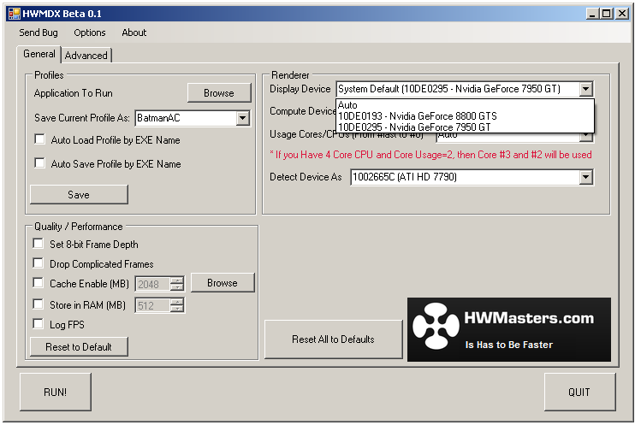Choose 10DE0295 - Nvidia GeForce 7950 GT entry
This screenshot has width=635, height=425.
pyautogui.click(x=465, y=127)
